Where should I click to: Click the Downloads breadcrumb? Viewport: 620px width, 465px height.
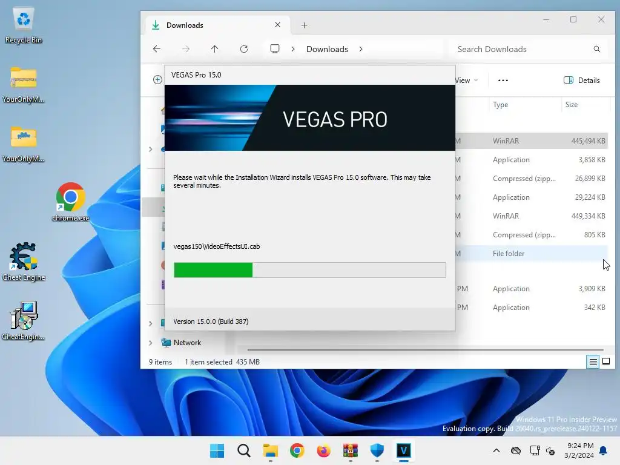[x=327, y=49]
